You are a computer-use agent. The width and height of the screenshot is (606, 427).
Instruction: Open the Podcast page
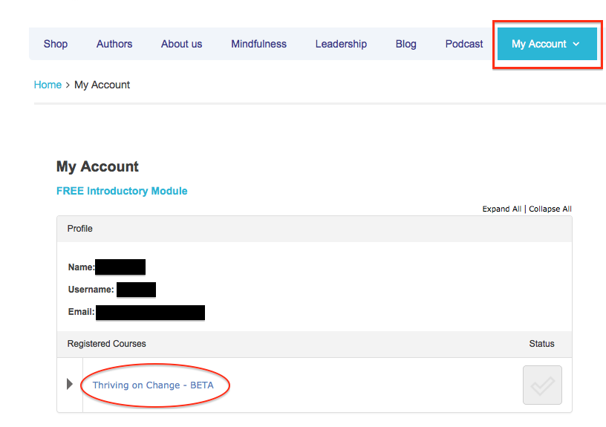464,44
